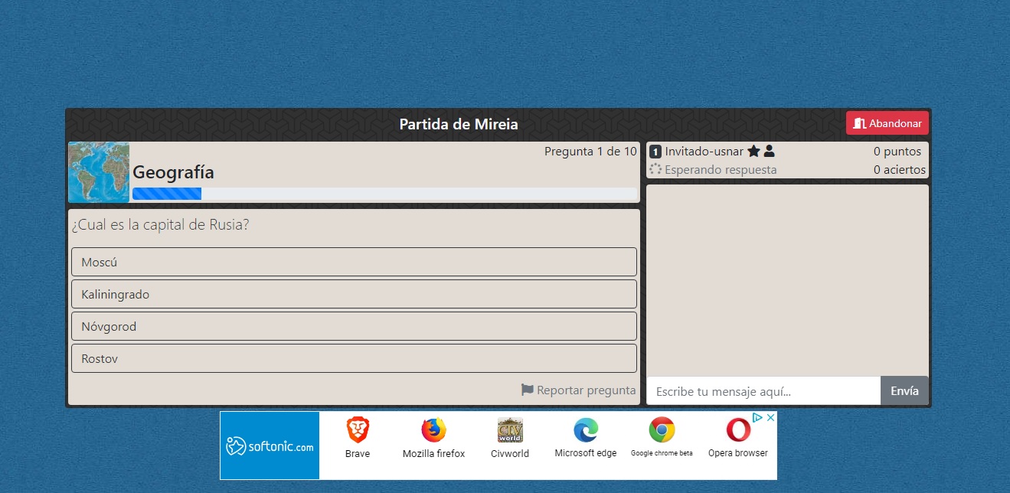Viewport: 1010px width, 493px height.
Task: Click the Escribe tu mensaje chat field
Action: point(763,390)
